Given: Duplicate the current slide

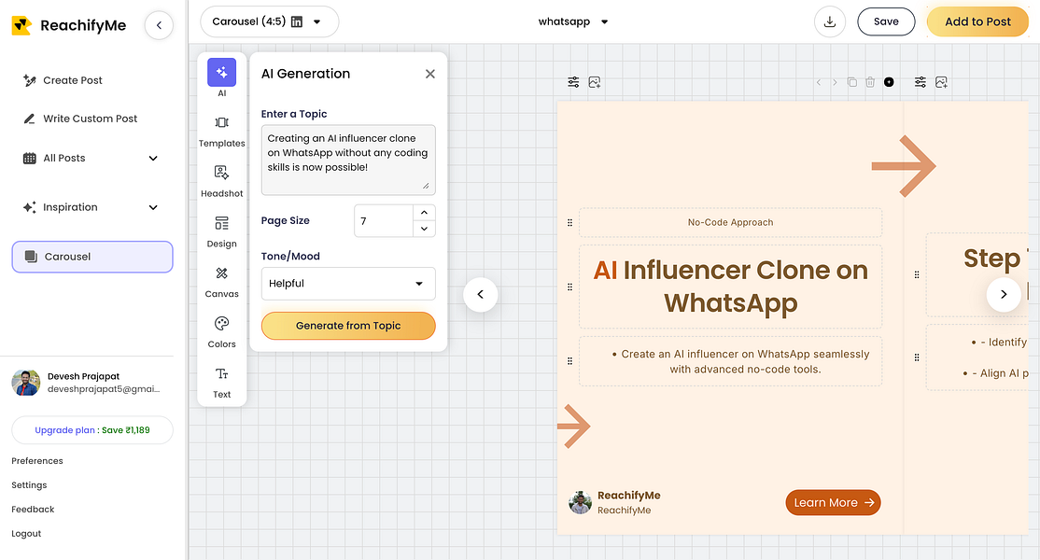Looking at the screenshot, I should (852, 82).
